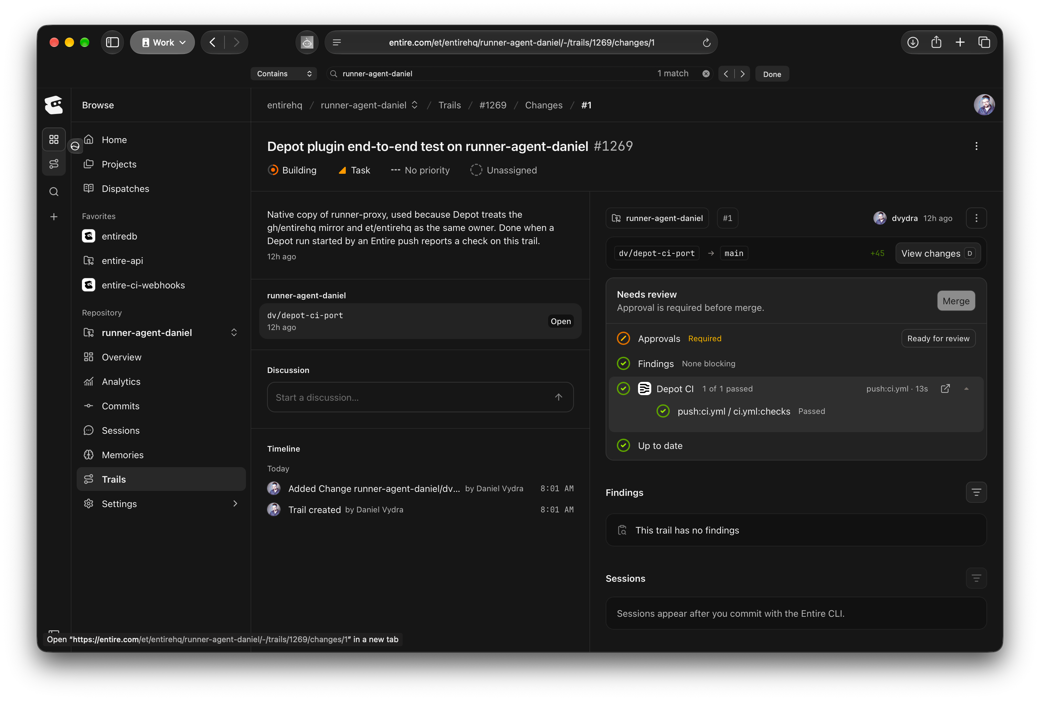Clear the find-on-page search text
Viewport: 1040px width, 701px height.
pyautogui.click(x=706, y=74)
